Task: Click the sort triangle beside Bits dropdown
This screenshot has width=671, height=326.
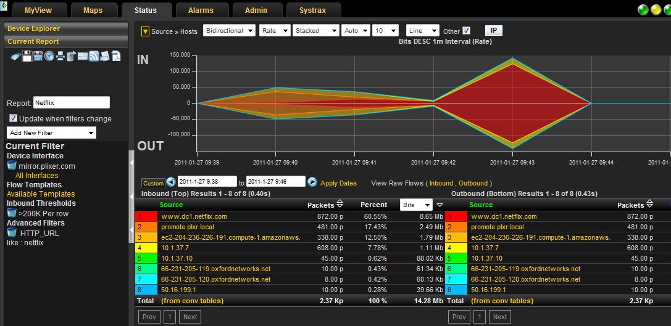Action: tap(440, 205)
